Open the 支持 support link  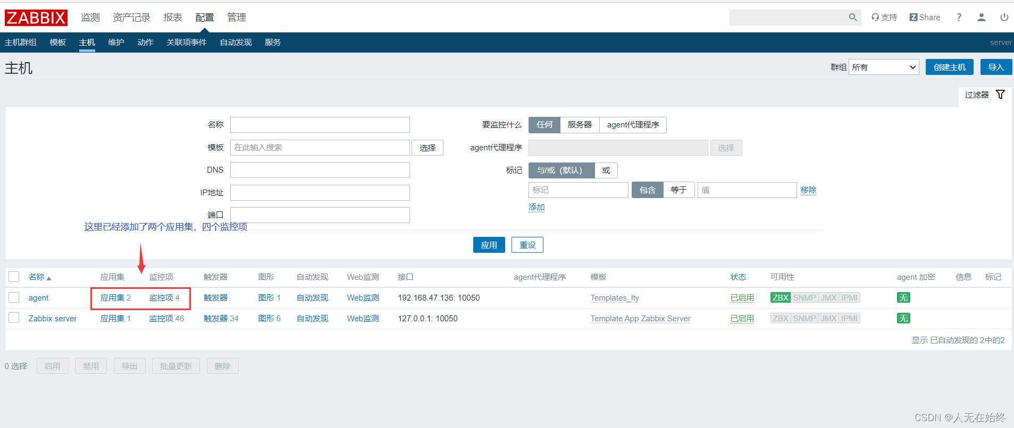click(x=884, y=18)
